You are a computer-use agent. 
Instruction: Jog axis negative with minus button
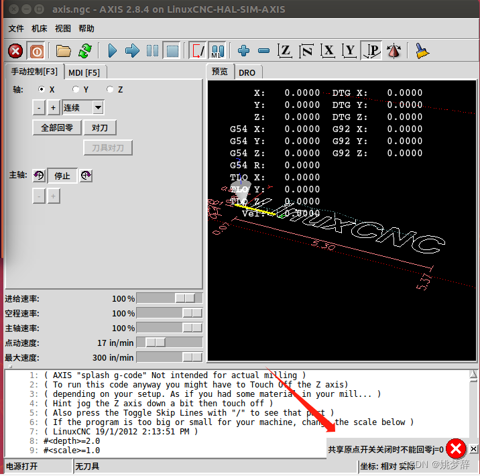pos(39,107)
